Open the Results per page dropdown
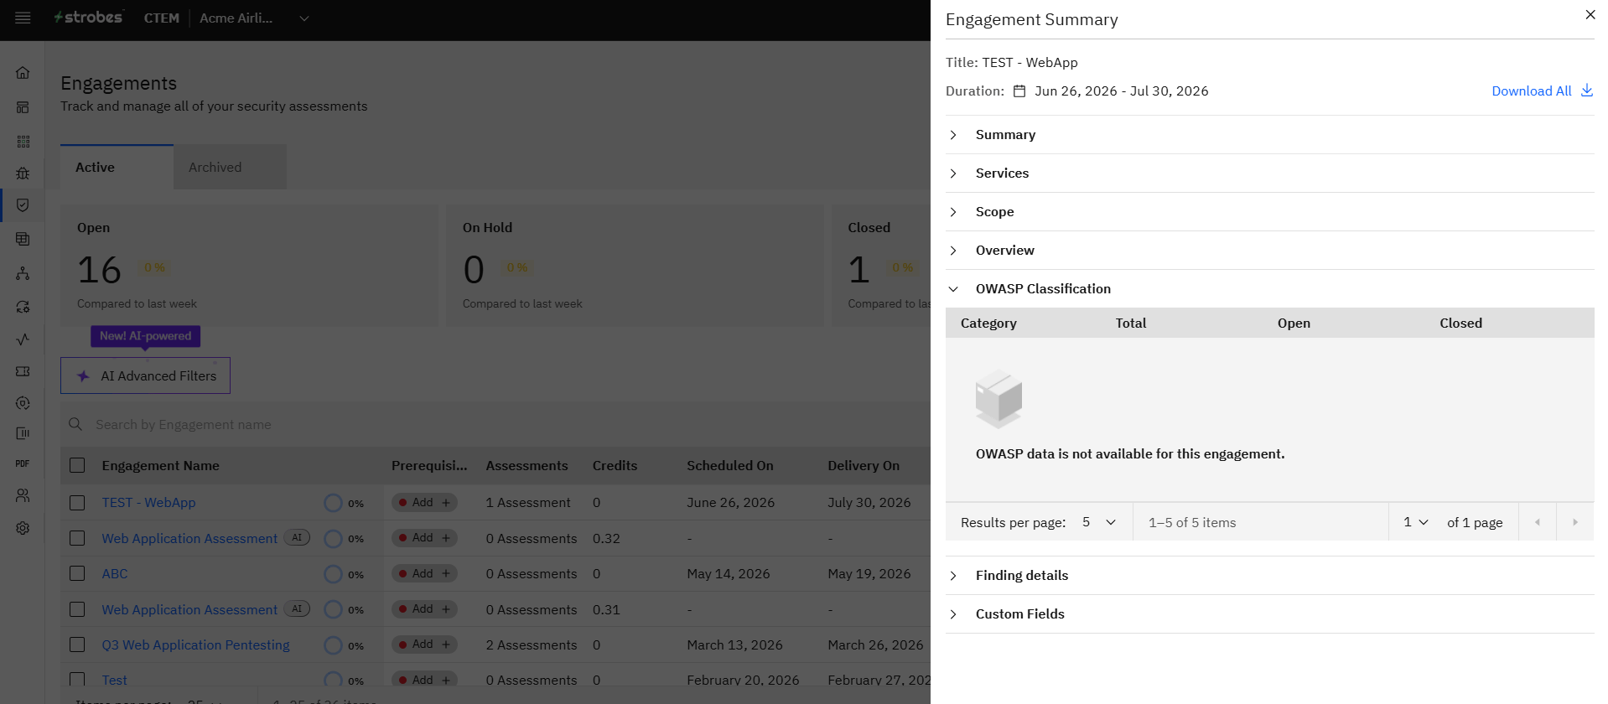The height and width of the screenshot is (704, 1608). pyautogui.click(x=1098, y=522)
